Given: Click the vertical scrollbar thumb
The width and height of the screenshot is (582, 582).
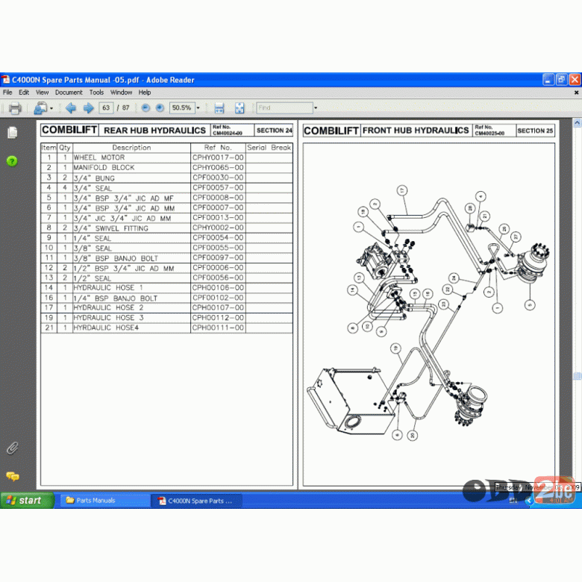Looking at the screenshot, I should 578,376.
